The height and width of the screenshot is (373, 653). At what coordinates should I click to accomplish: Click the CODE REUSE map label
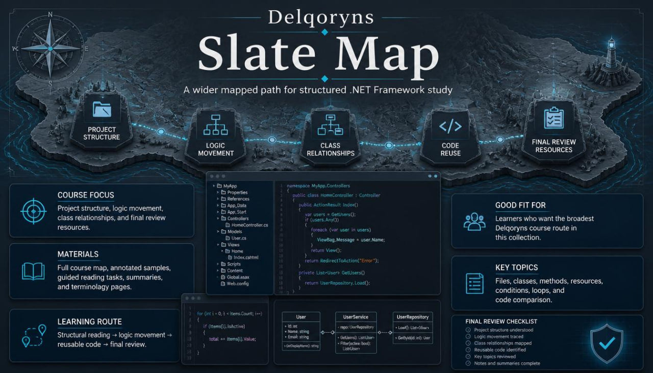450,150
